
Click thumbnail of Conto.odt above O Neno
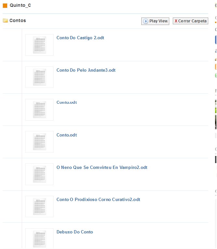pyautogui.click(x=39, y=142)
